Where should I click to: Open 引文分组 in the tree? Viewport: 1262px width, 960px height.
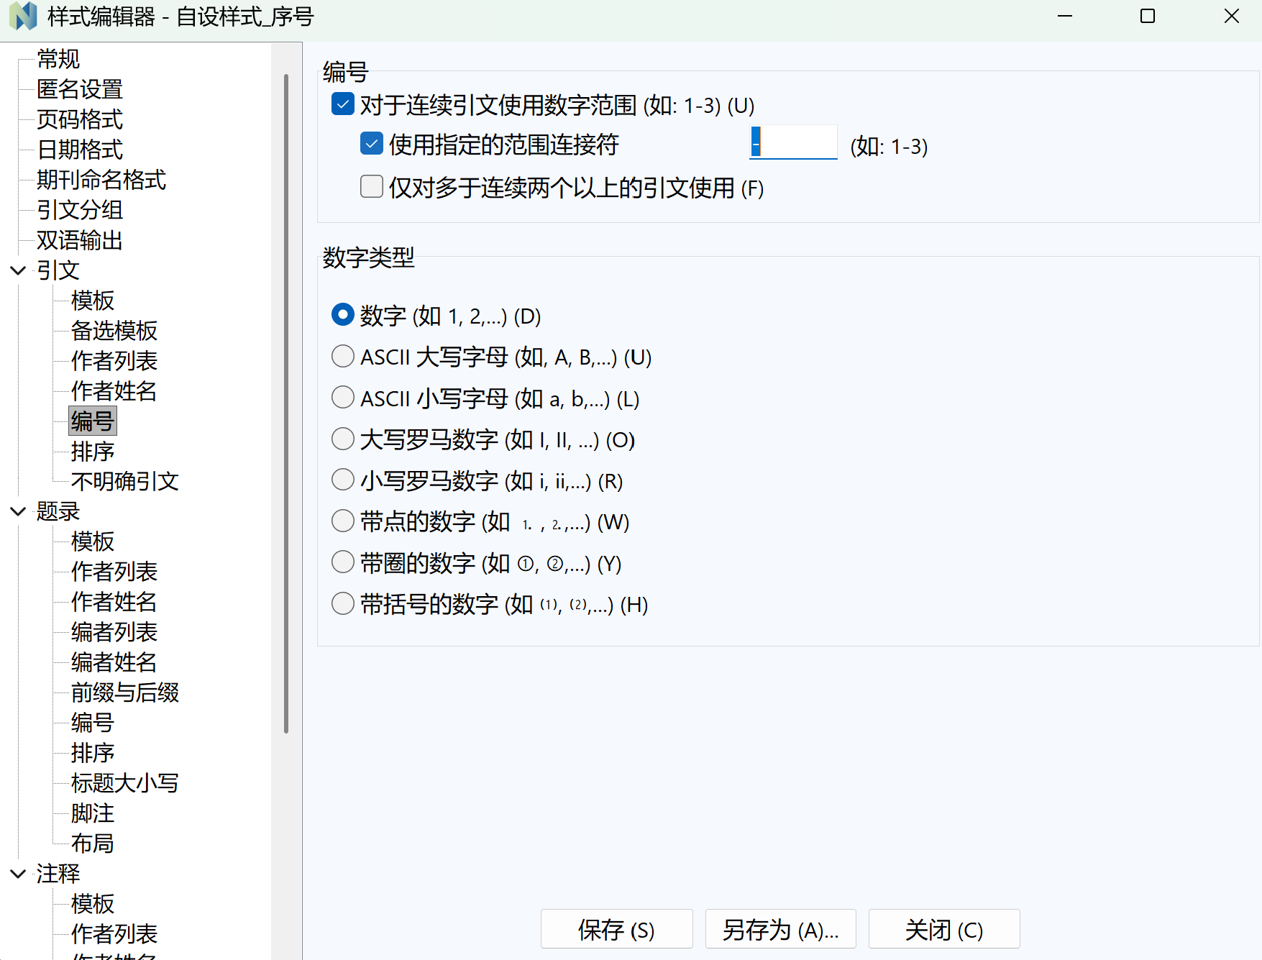pyautogui.click(x=80, y=210)
